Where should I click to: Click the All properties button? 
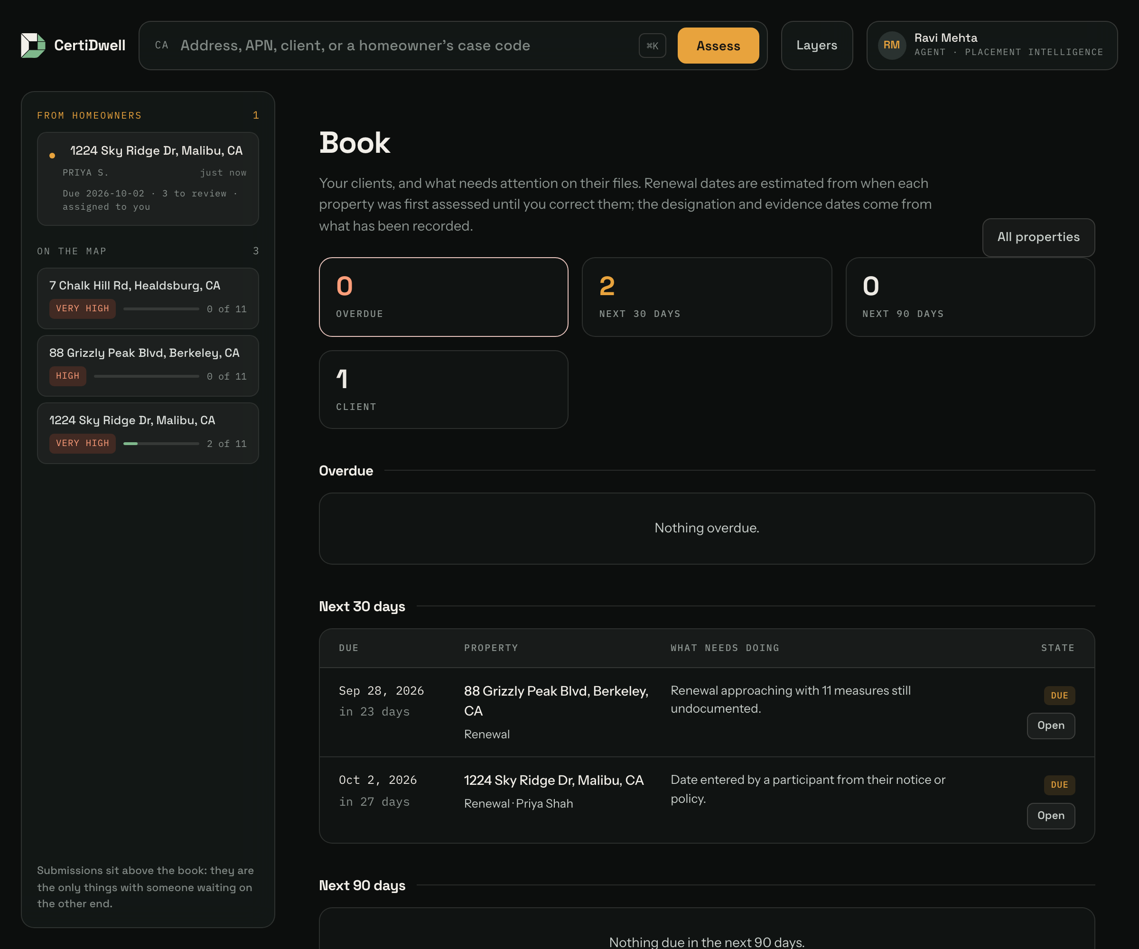(x=1038, y=237)
